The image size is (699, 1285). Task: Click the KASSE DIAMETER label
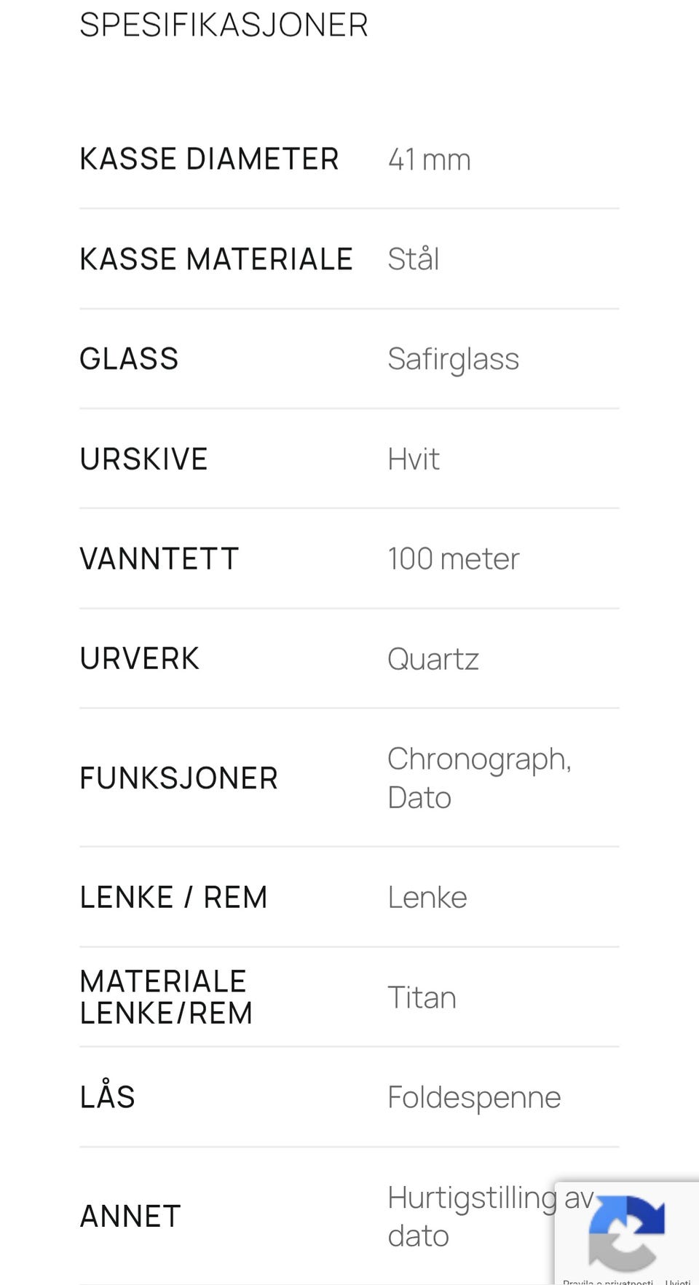(209, 159)
